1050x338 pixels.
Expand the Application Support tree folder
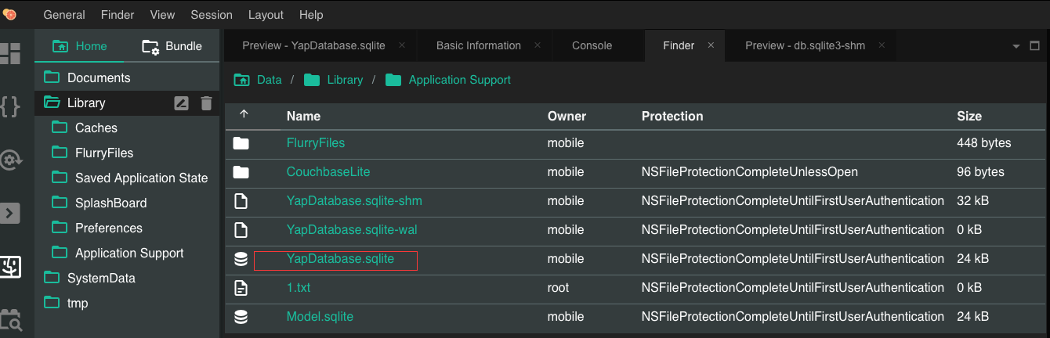[x=60, y=253]
